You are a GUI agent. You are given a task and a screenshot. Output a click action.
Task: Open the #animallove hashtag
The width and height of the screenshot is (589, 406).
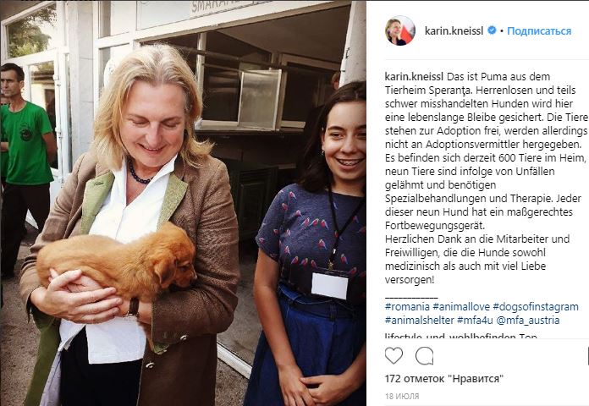pyautogui.click(x=461, y=307)
